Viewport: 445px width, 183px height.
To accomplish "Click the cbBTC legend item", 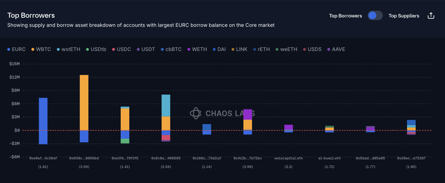I will click(171, 49).
